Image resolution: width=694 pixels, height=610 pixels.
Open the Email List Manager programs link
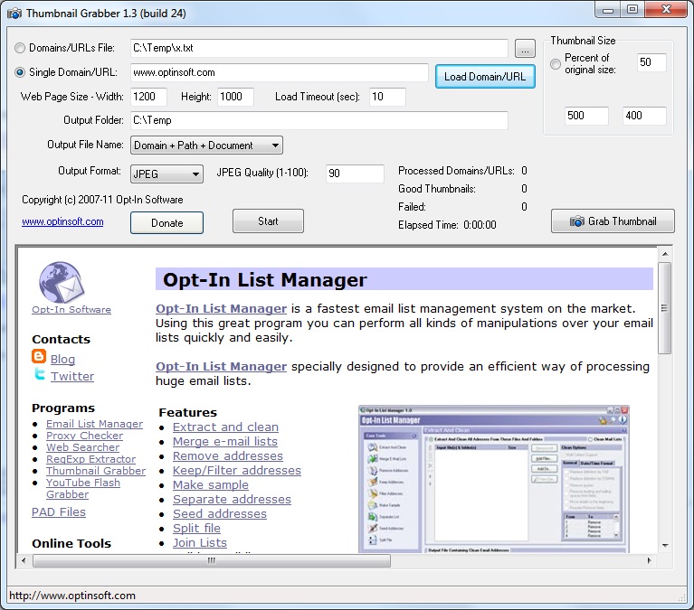click(94, 424)
